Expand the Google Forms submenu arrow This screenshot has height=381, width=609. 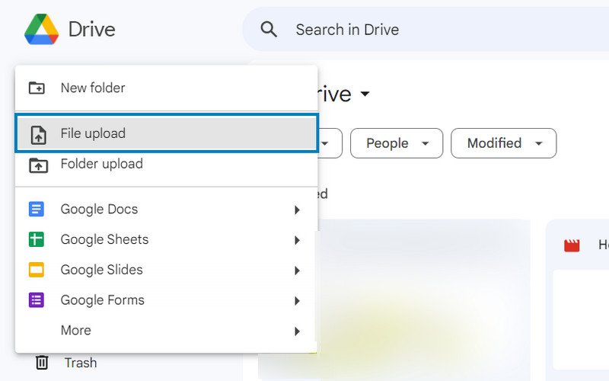coord(297,301)
